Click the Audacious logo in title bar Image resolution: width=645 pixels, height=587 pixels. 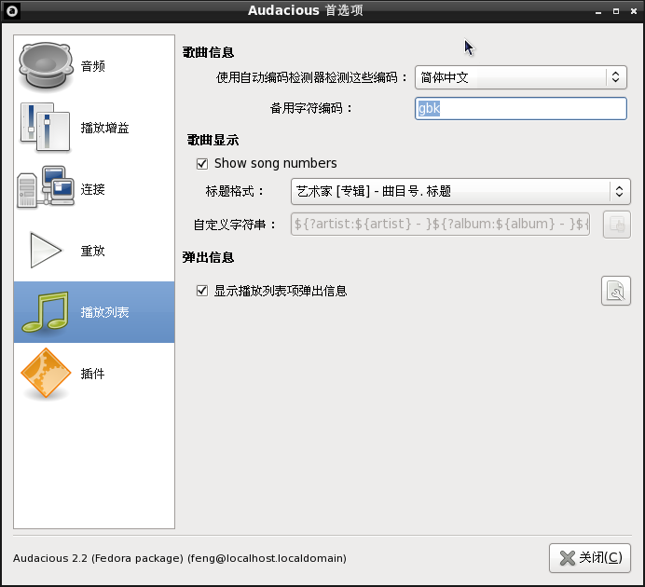coord(12,11)
